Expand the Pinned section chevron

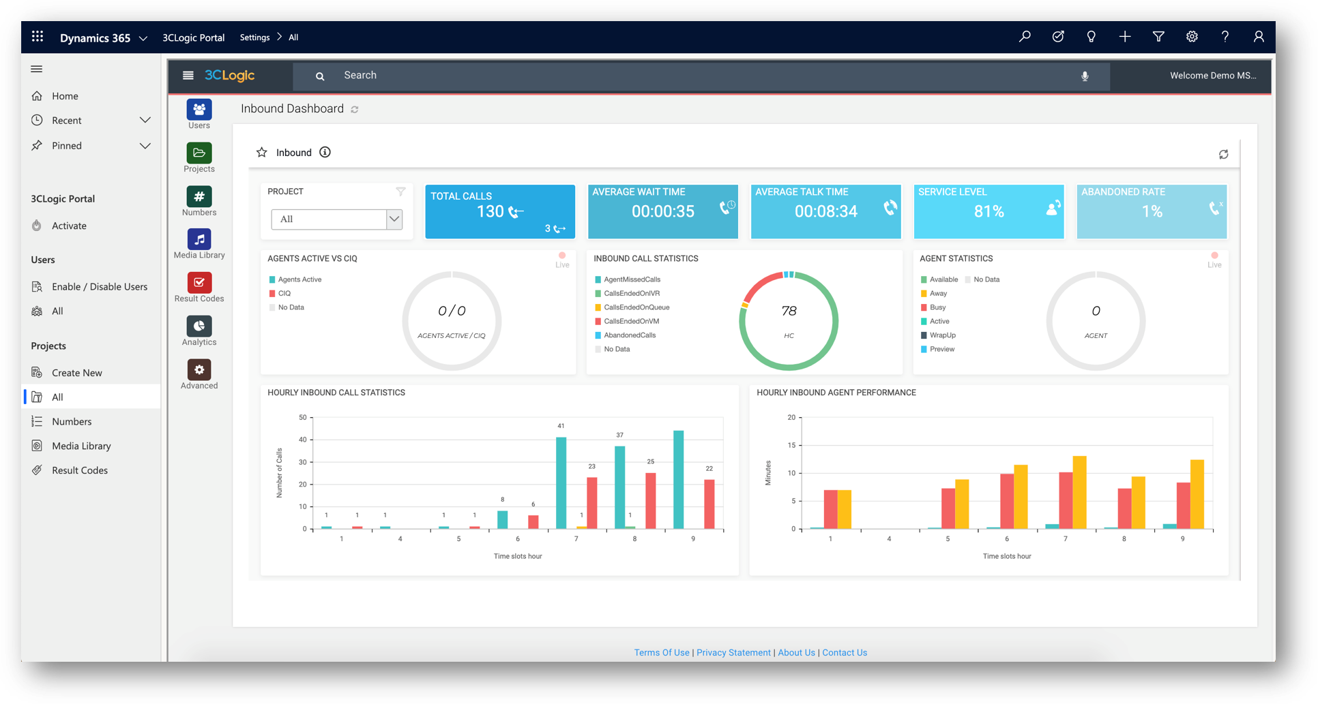point(145,145)
